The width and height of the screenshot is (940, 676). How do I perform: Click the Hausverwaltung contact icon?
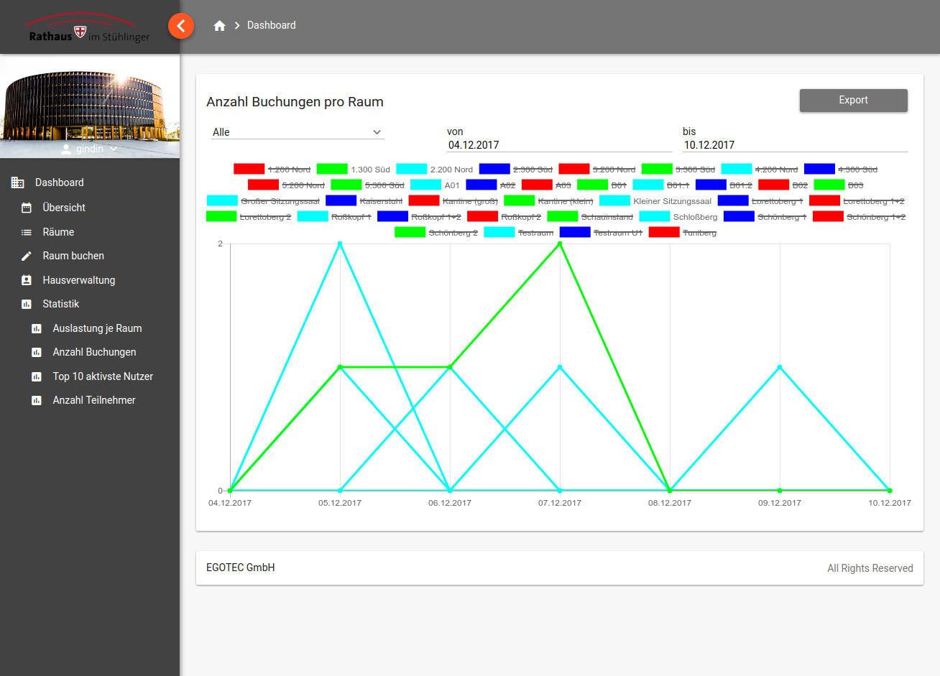[27, 280]
